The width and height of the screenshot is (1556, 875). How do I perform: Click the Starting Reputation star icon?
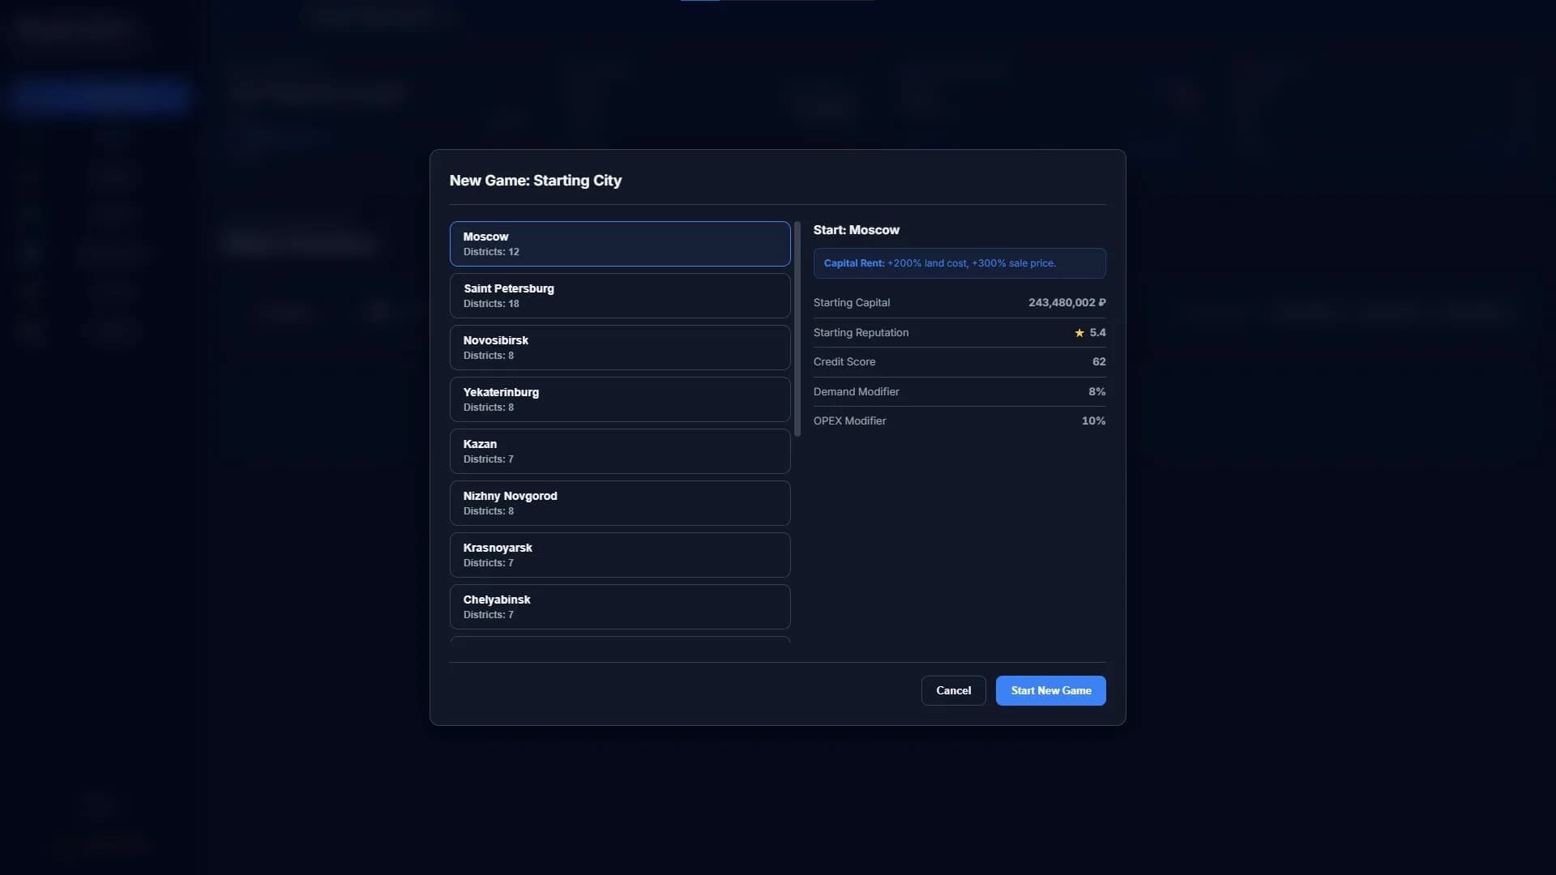[x=1079, y=333]
